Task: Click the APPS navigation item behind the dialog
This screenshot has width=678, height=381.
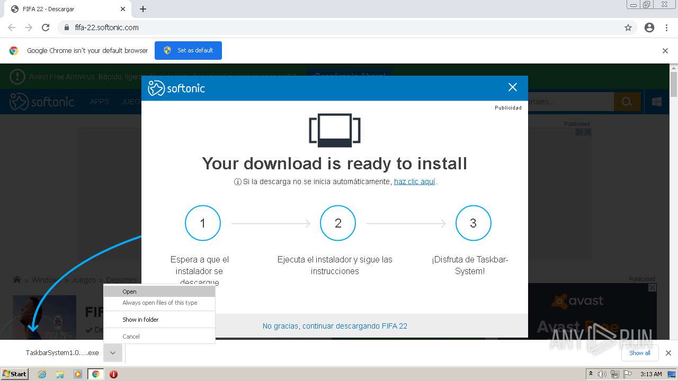Action: [100, 102]
